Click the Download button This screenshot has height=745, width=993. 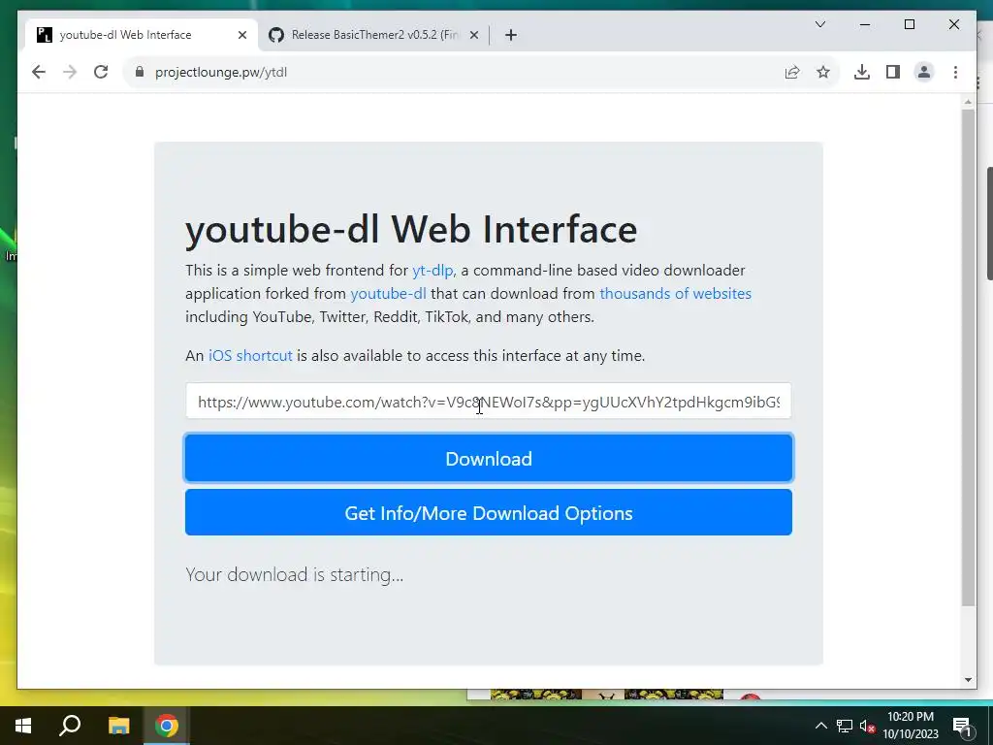click(489, 458)
